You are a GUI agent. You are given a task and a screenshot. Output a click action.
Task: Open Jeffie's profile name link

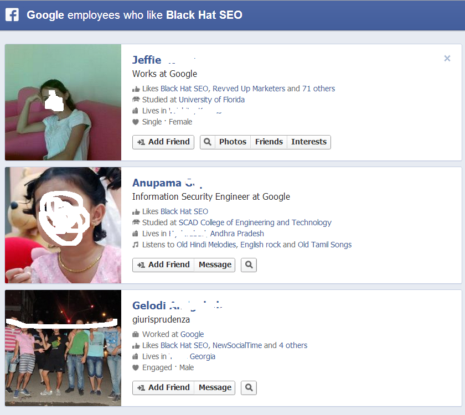point(147,60)
